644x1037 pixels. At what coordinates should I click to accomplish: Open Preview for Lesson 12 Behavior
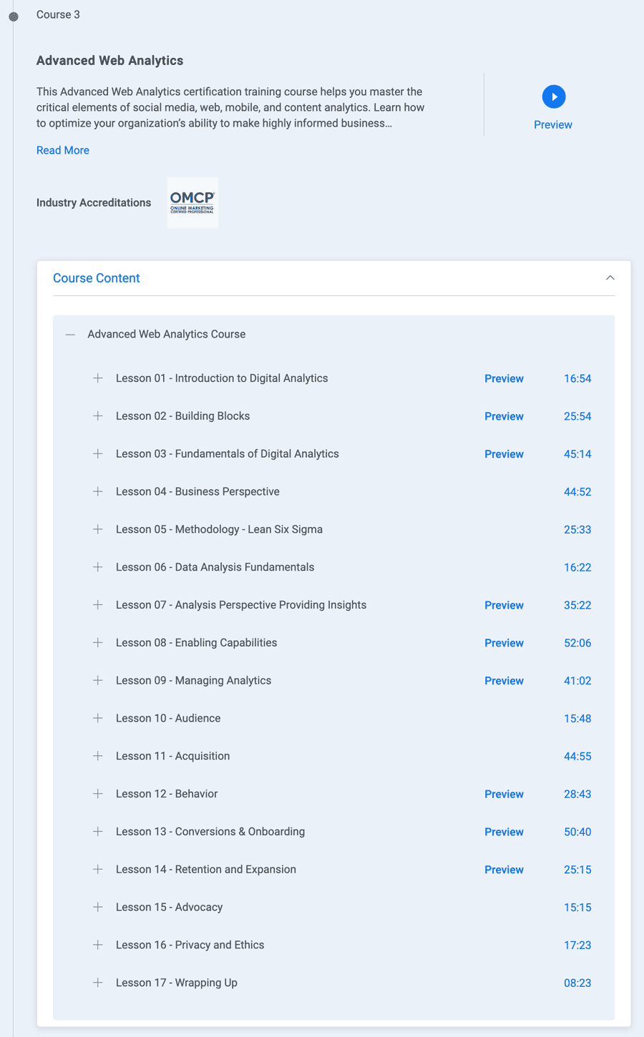coord(504,794)
